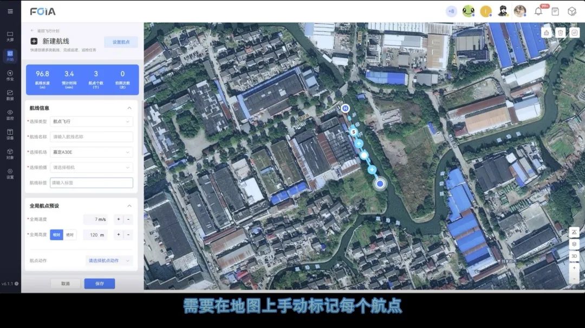
Task: Click the 3D cube icon in header
Action: tap(571, 11)
